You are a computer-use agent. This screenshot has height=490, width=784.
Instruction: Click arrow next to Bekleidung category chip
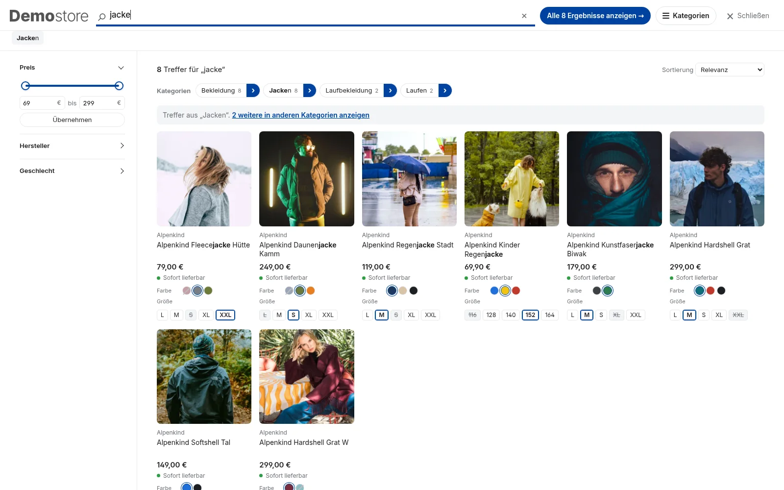[x=253, y=91]
